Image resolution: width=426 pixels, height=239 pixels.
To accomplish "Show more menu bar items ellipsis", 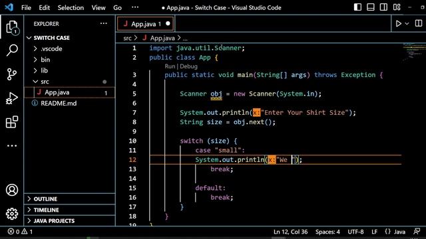I will [135, 7].
